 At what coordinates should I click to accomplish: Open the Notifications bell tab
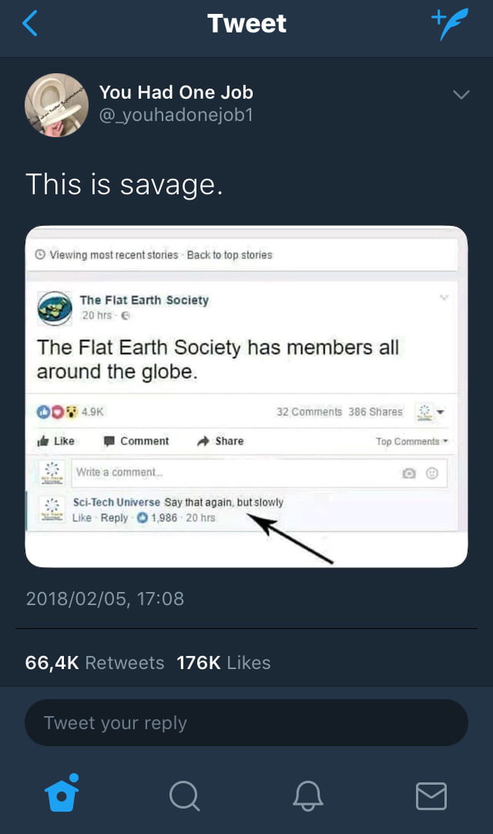pyautogui.click(x=308, y=795)
